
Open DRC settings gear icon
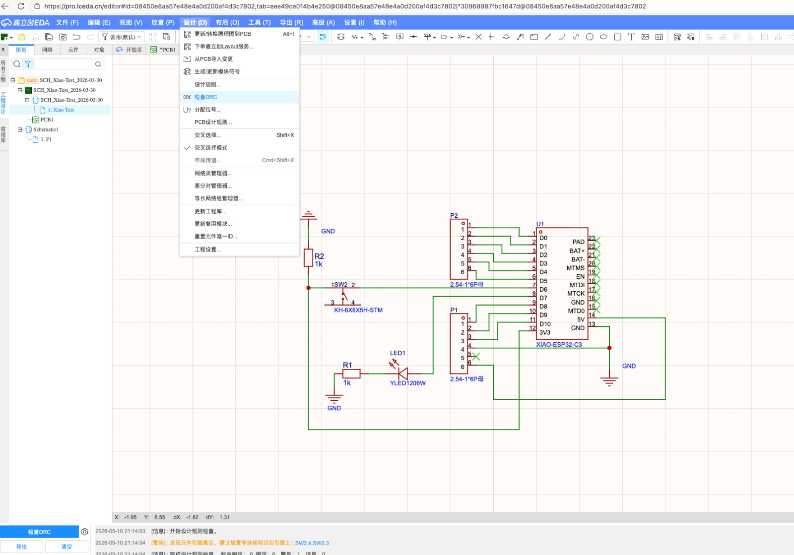tap(85, 532)
